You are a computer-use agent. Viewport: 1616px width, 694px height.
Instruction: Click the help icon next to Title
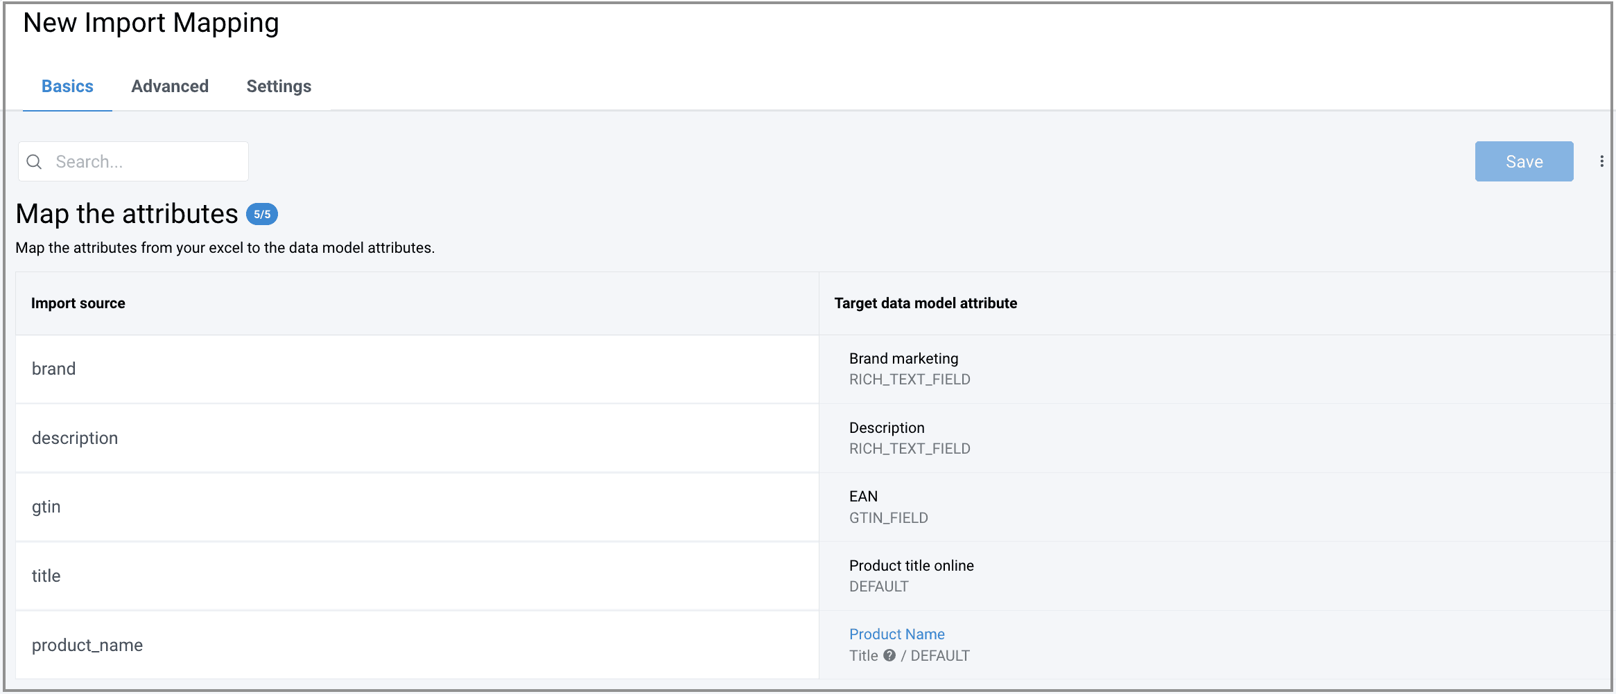point(889,655)
